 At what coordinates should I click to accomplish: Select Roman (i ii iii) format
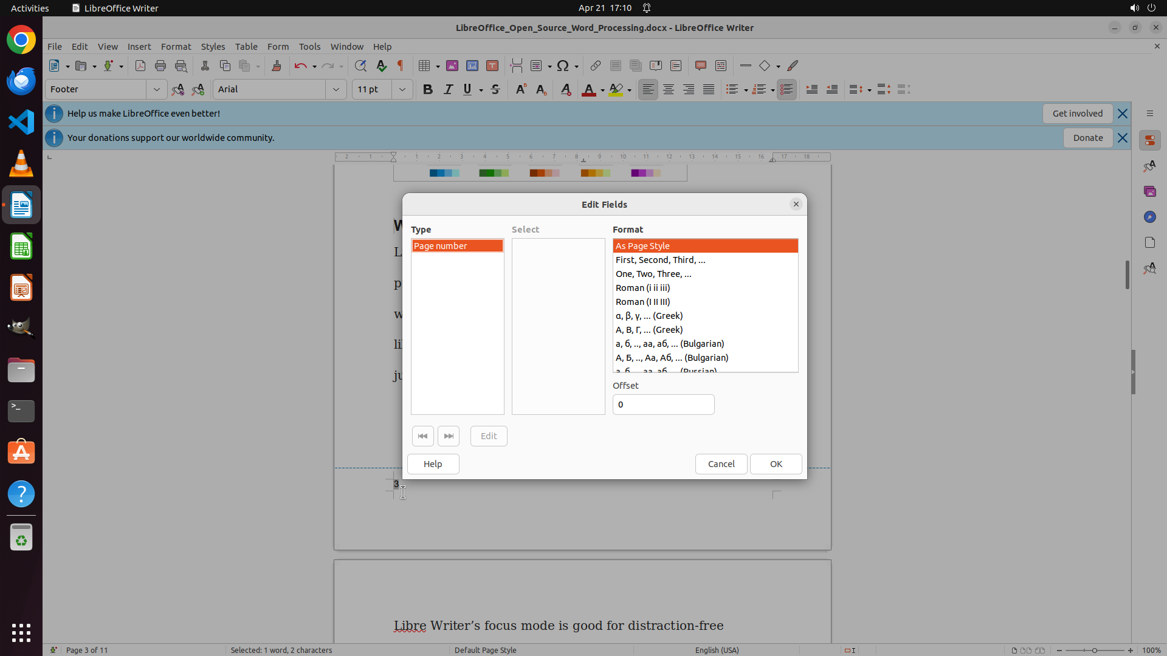pyautogui.click(x=642, y=288)
